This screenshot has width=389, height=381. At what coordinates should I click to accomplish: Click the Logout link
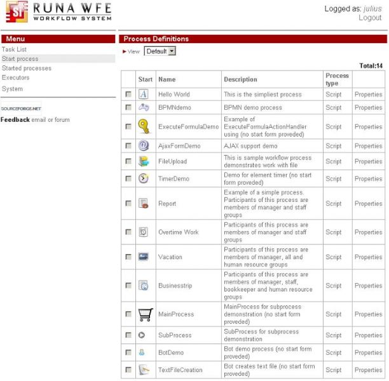tap(370, 18)
